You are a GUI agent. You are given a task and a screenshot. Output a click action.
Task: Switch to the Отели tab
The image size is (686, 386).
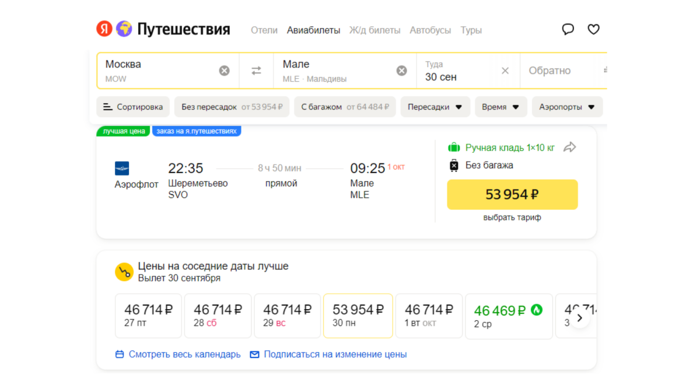click(264, 30)
